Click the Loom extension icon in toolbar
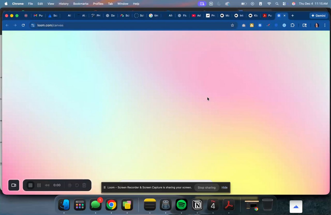Viewport: 331px width, 215px height. pyautogui.click(x=260, y=25)
